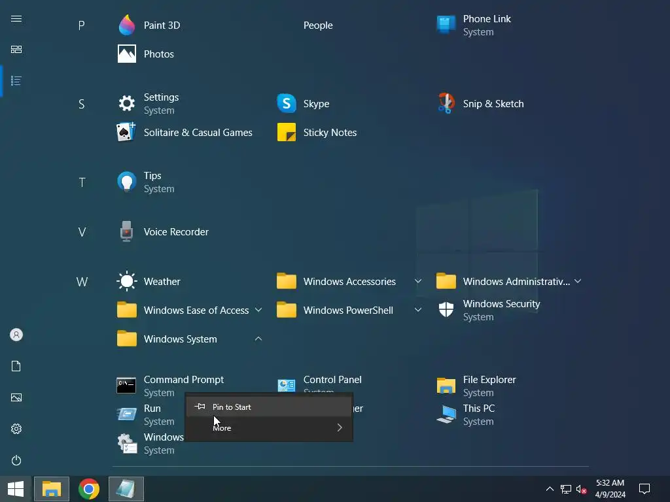Open the Tips app

tap(146, 182)
